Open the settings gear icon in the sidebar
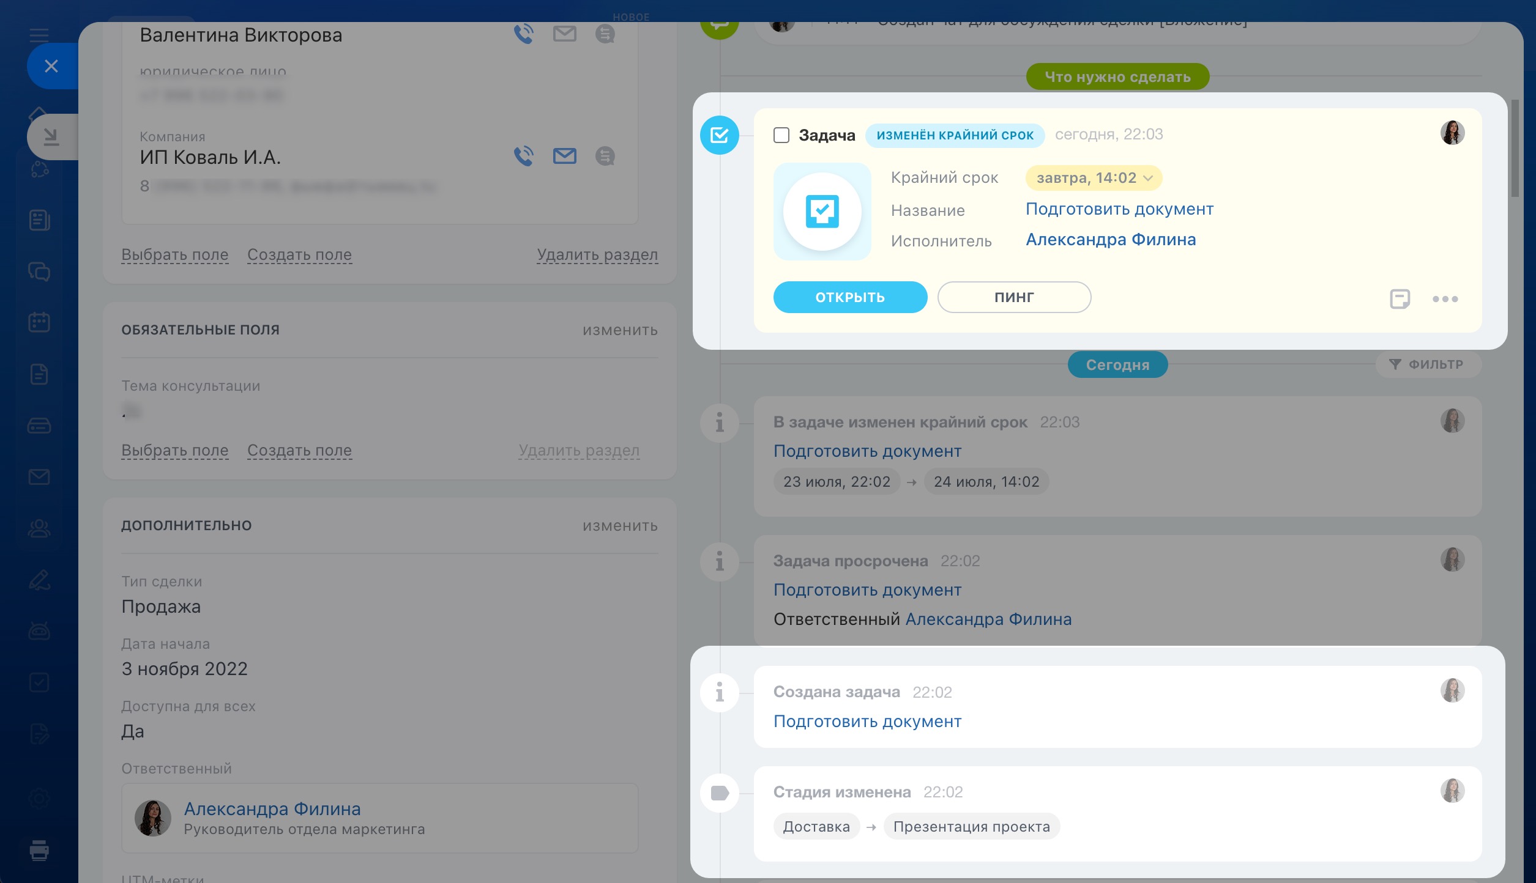The width and height of the screenshot is (1536, 883). (39, 798)
